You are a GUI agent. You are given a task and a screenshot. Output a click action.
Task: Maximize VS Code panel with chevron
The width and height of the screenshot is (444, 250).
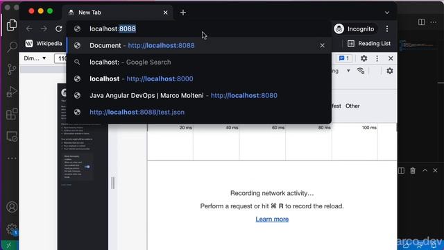425,170
